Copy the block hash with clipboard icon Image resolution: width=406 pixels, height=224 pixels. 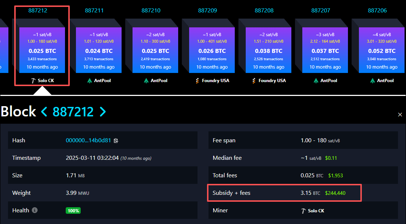click(116, 140)
